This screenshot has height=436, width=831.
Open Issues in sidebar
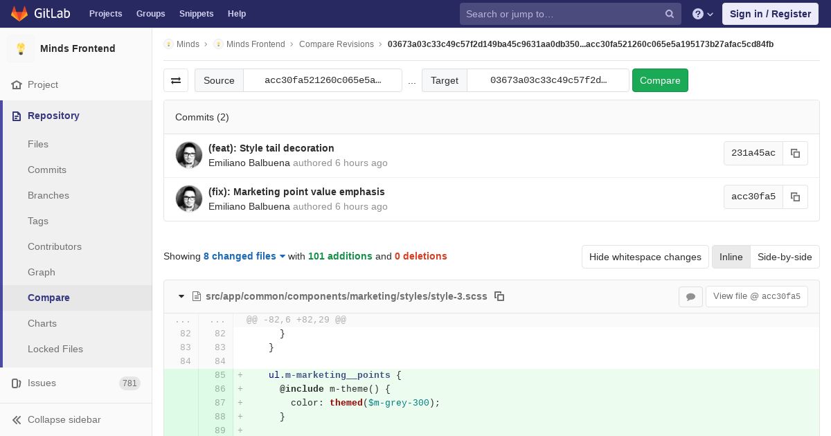pos(76,383)
